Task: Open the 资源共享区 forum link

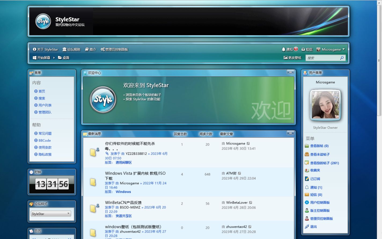Action: 124,216
